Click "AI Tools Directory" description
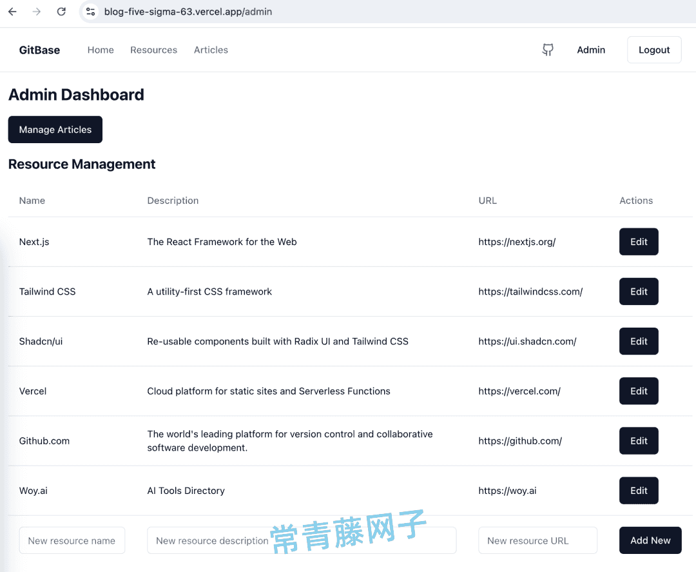The height and width of the screenshot is (572, 696). [x=186, y=490]
